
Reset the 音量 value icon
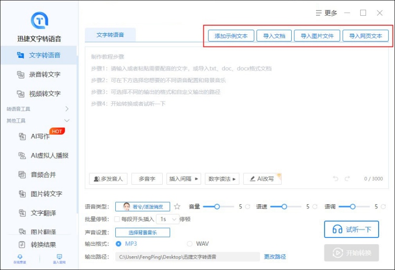248,207
